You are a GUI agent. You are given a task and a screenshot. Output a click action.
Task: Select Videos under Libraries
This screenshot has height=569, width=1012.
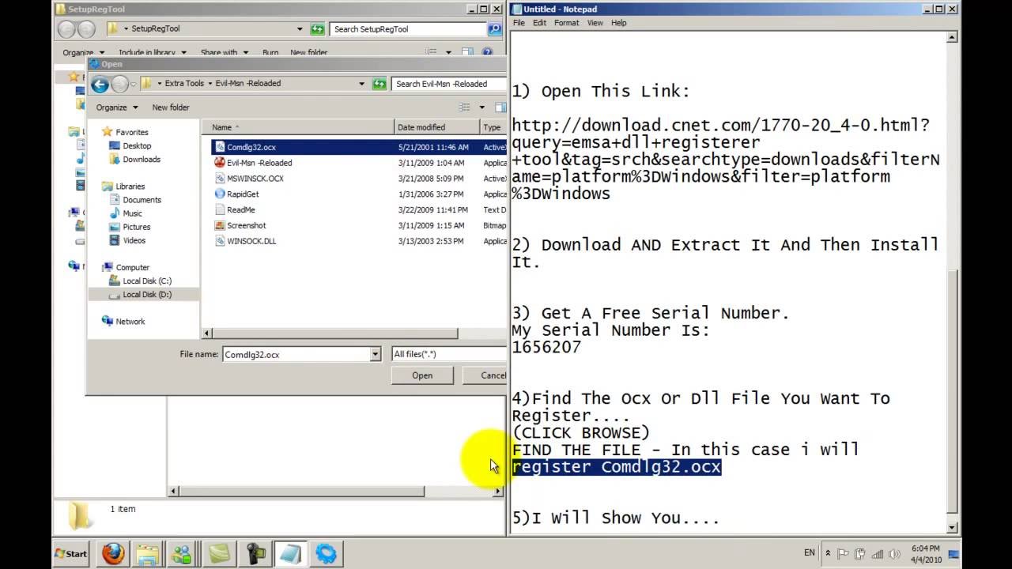coord(126,240)
